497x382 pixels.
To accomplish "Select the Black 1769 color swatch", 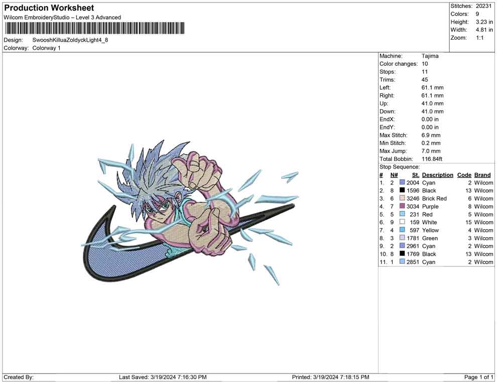I will pyautogui.click(x=402, y=254).
